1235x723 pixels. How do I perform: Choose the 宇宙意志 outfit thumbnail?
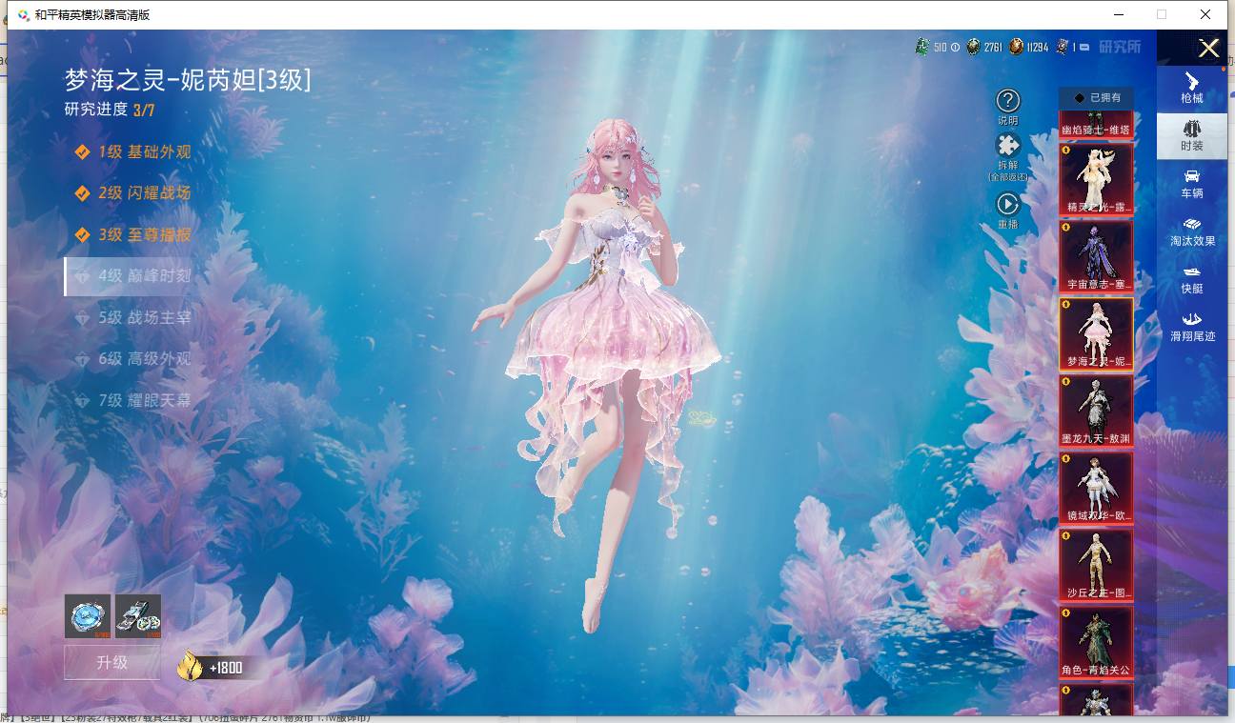pos(1097,257)
